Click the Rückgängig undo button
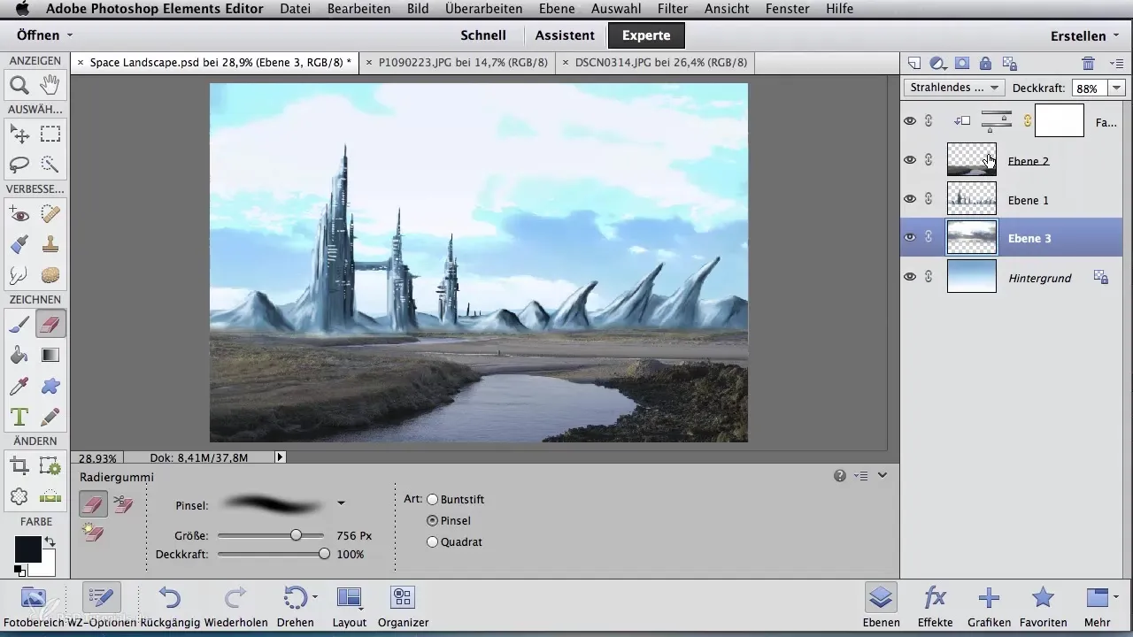The height and width of the screenshot is (637, 1133). (170, 605)
